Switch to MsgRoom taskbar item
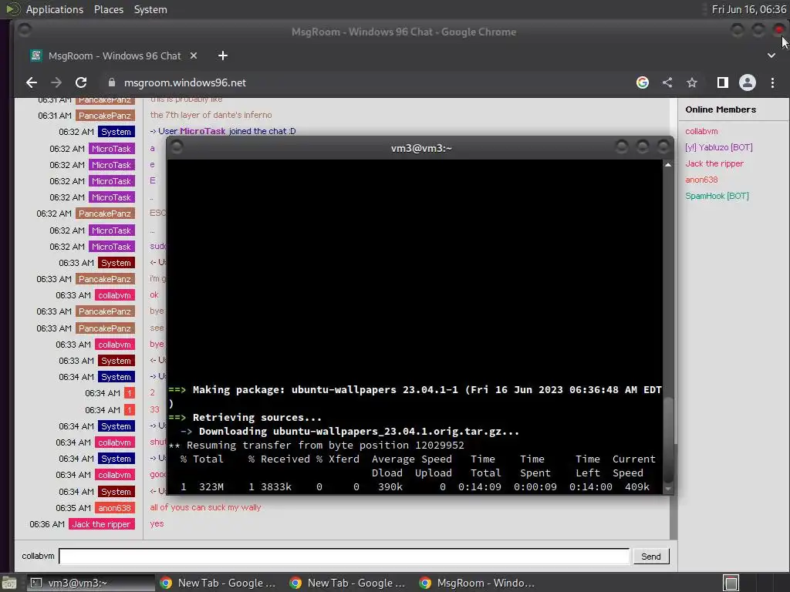 [478, 583]
